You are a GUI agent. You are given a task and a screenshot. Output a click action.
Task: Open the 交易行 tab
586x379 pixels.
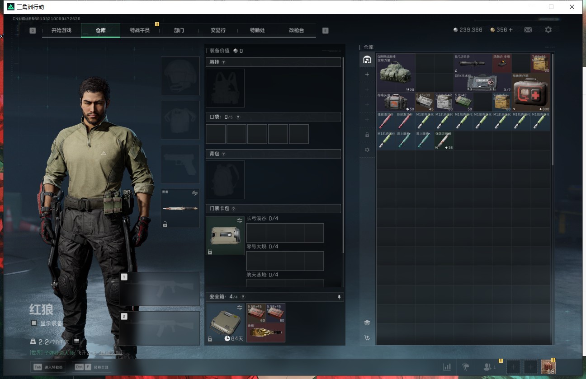(218, 30)
